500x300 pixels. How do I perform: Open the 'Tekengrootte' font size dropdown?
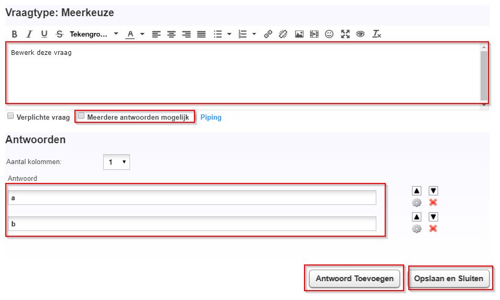(94, 34)
